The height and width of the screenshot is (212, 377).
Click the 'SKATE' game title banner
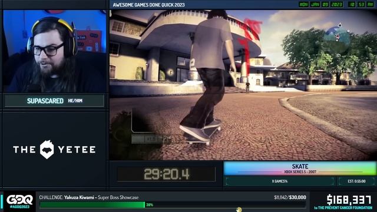pos(300,166)
